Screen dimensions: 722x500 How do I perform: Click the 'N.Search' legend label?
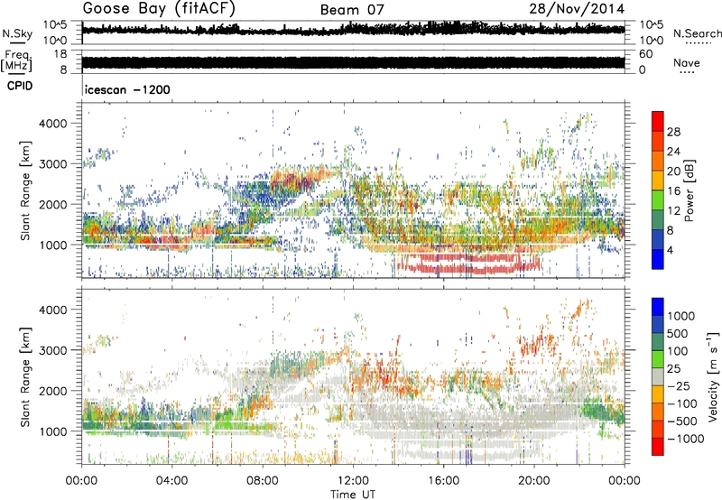click(698, 33)
